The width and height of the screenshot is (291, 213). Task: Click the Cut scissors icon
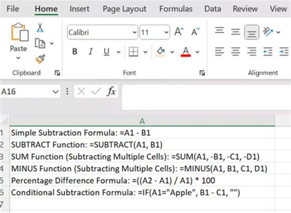click(x=40, y=27)
